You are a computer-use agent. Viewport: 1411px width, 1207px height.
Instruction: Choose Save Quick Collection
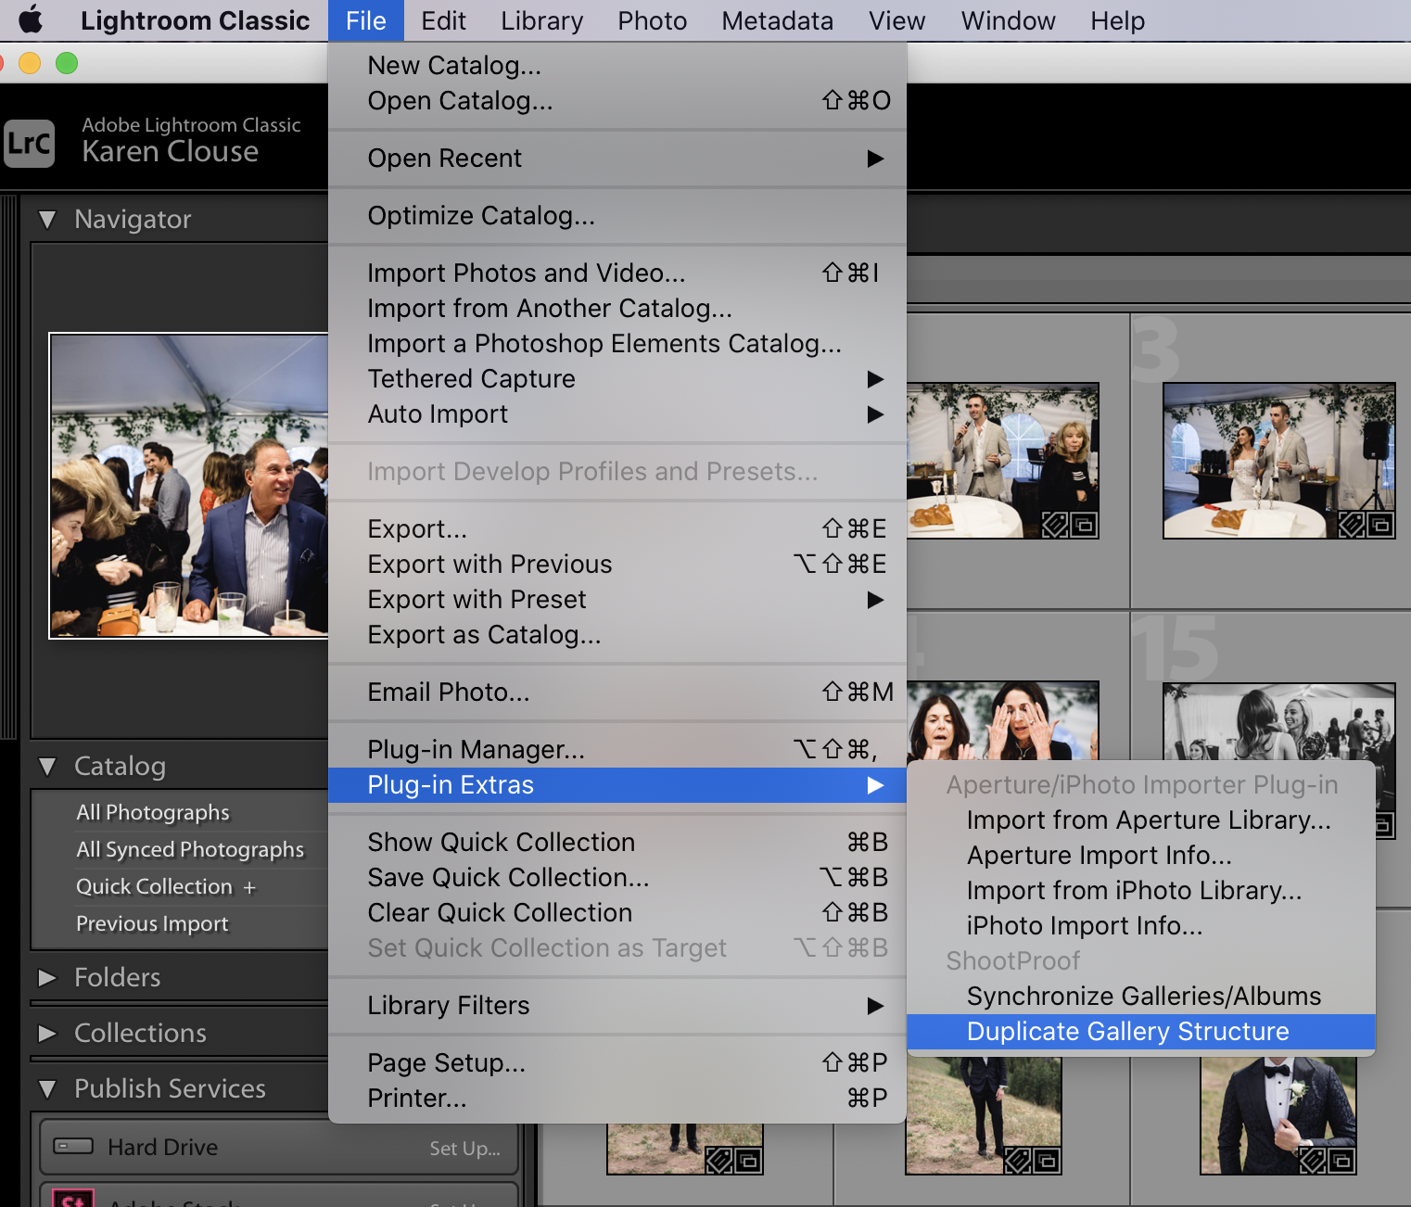617,878
